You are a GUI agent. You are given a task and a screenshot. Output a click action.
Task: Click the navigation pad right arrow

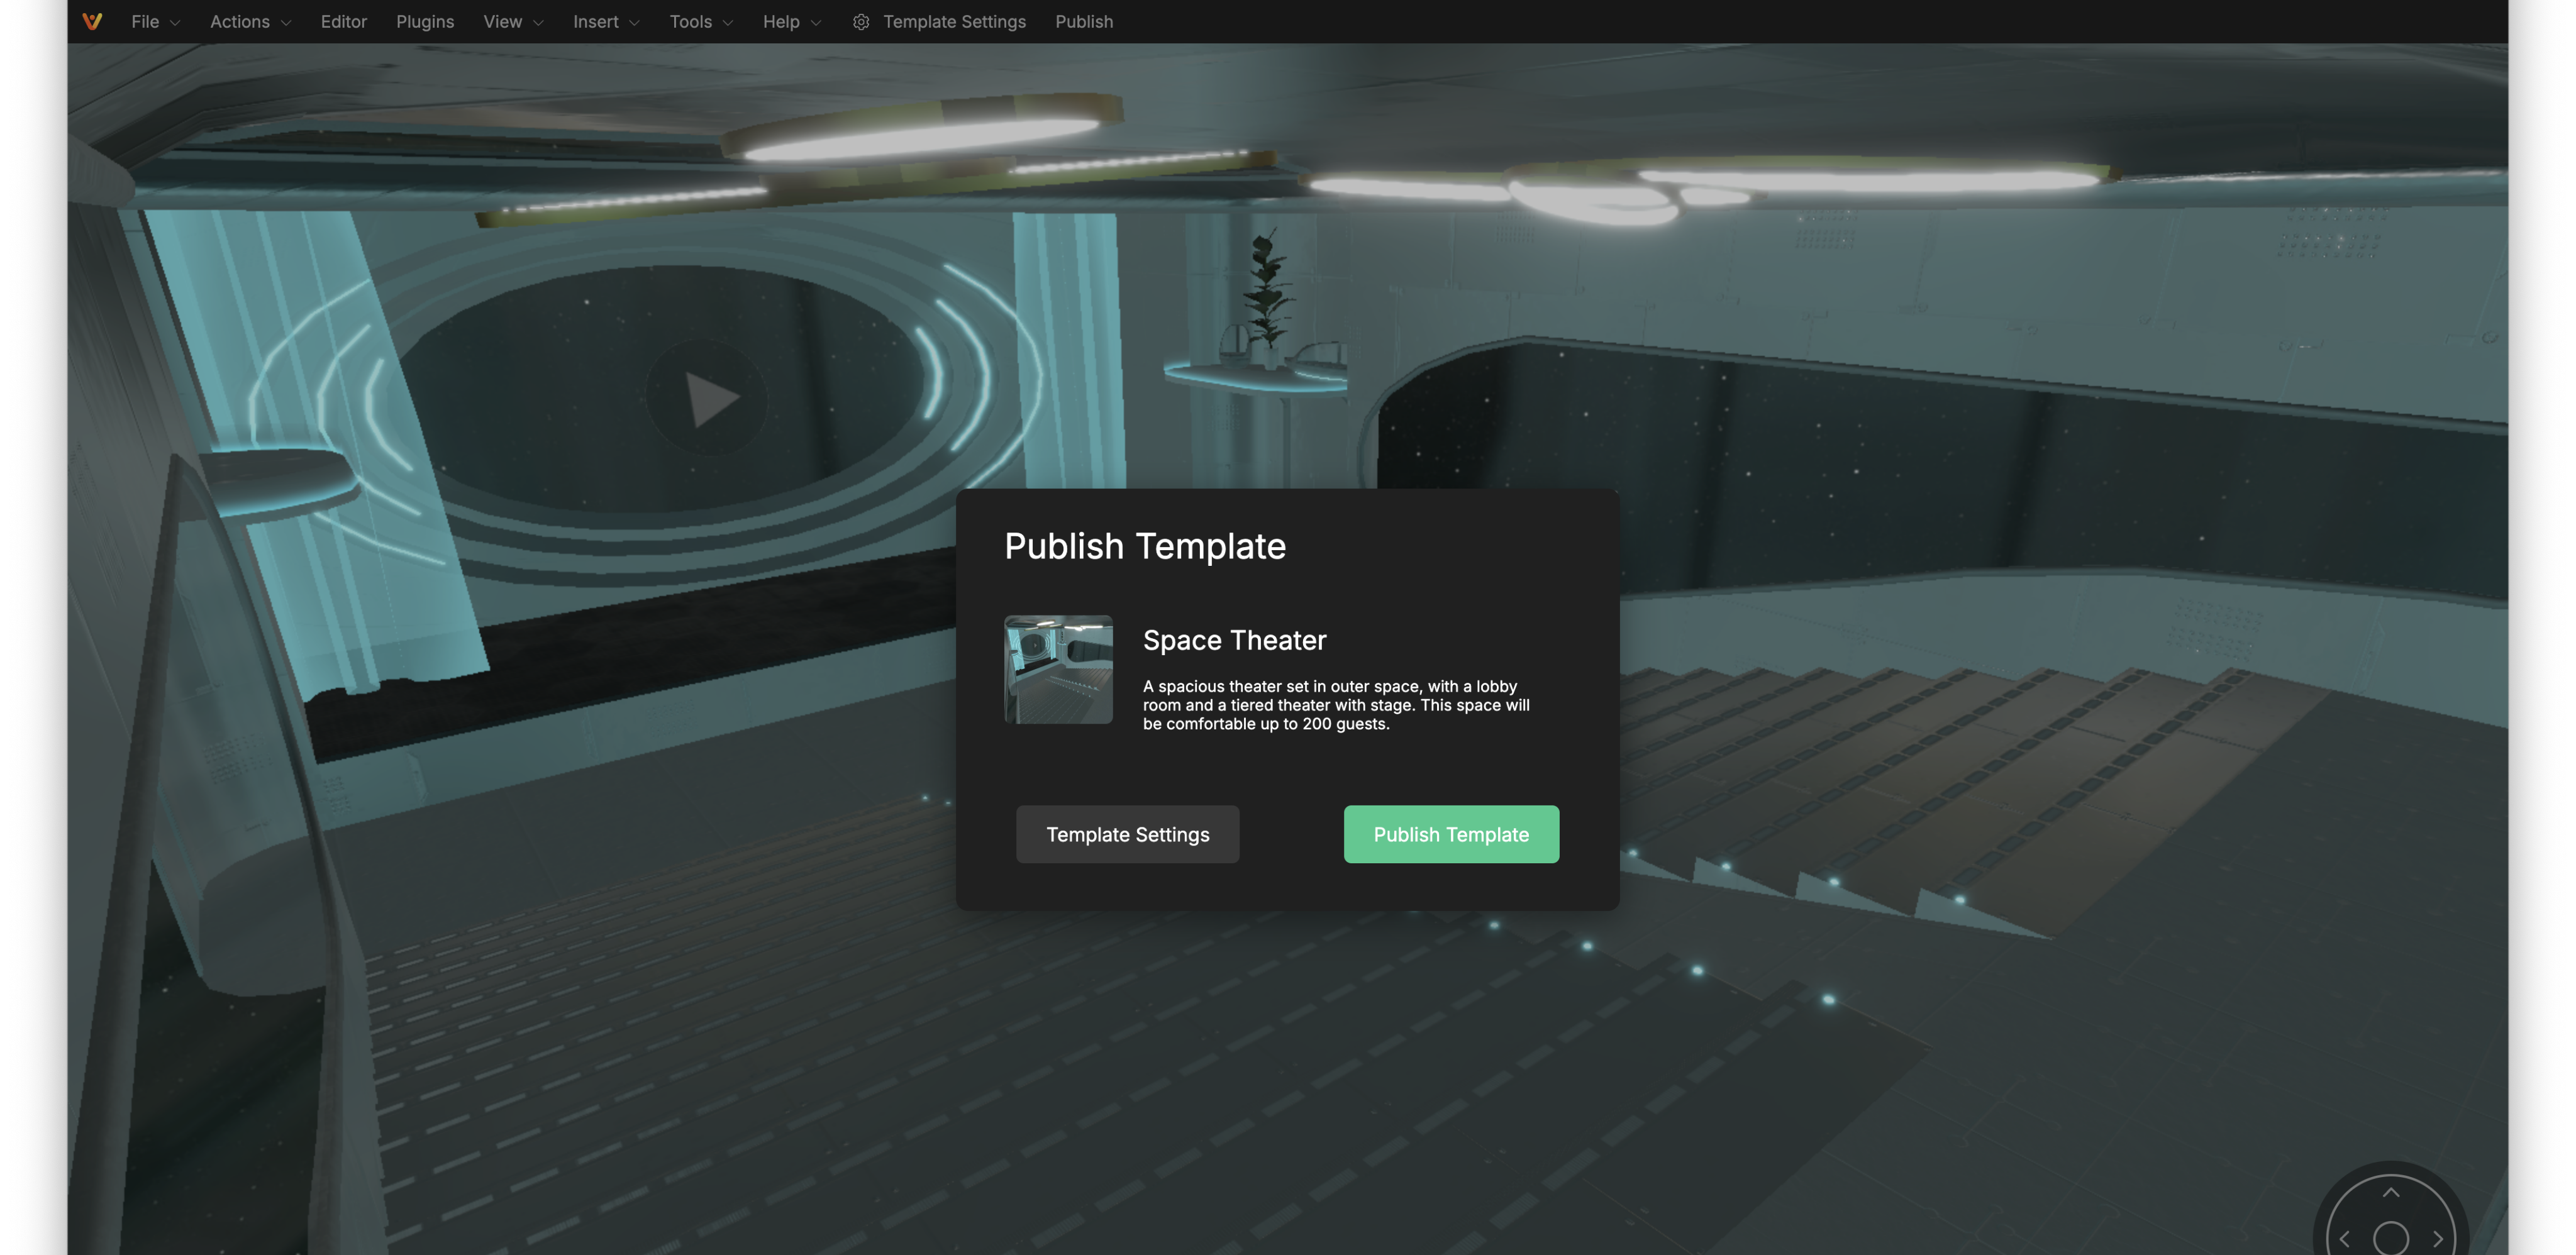[2438, 1238]
